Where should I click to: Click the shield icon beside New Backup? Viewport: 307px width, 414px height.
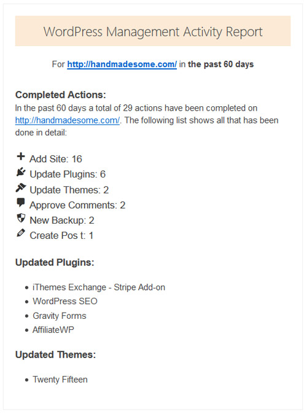[x=21, y=218]
